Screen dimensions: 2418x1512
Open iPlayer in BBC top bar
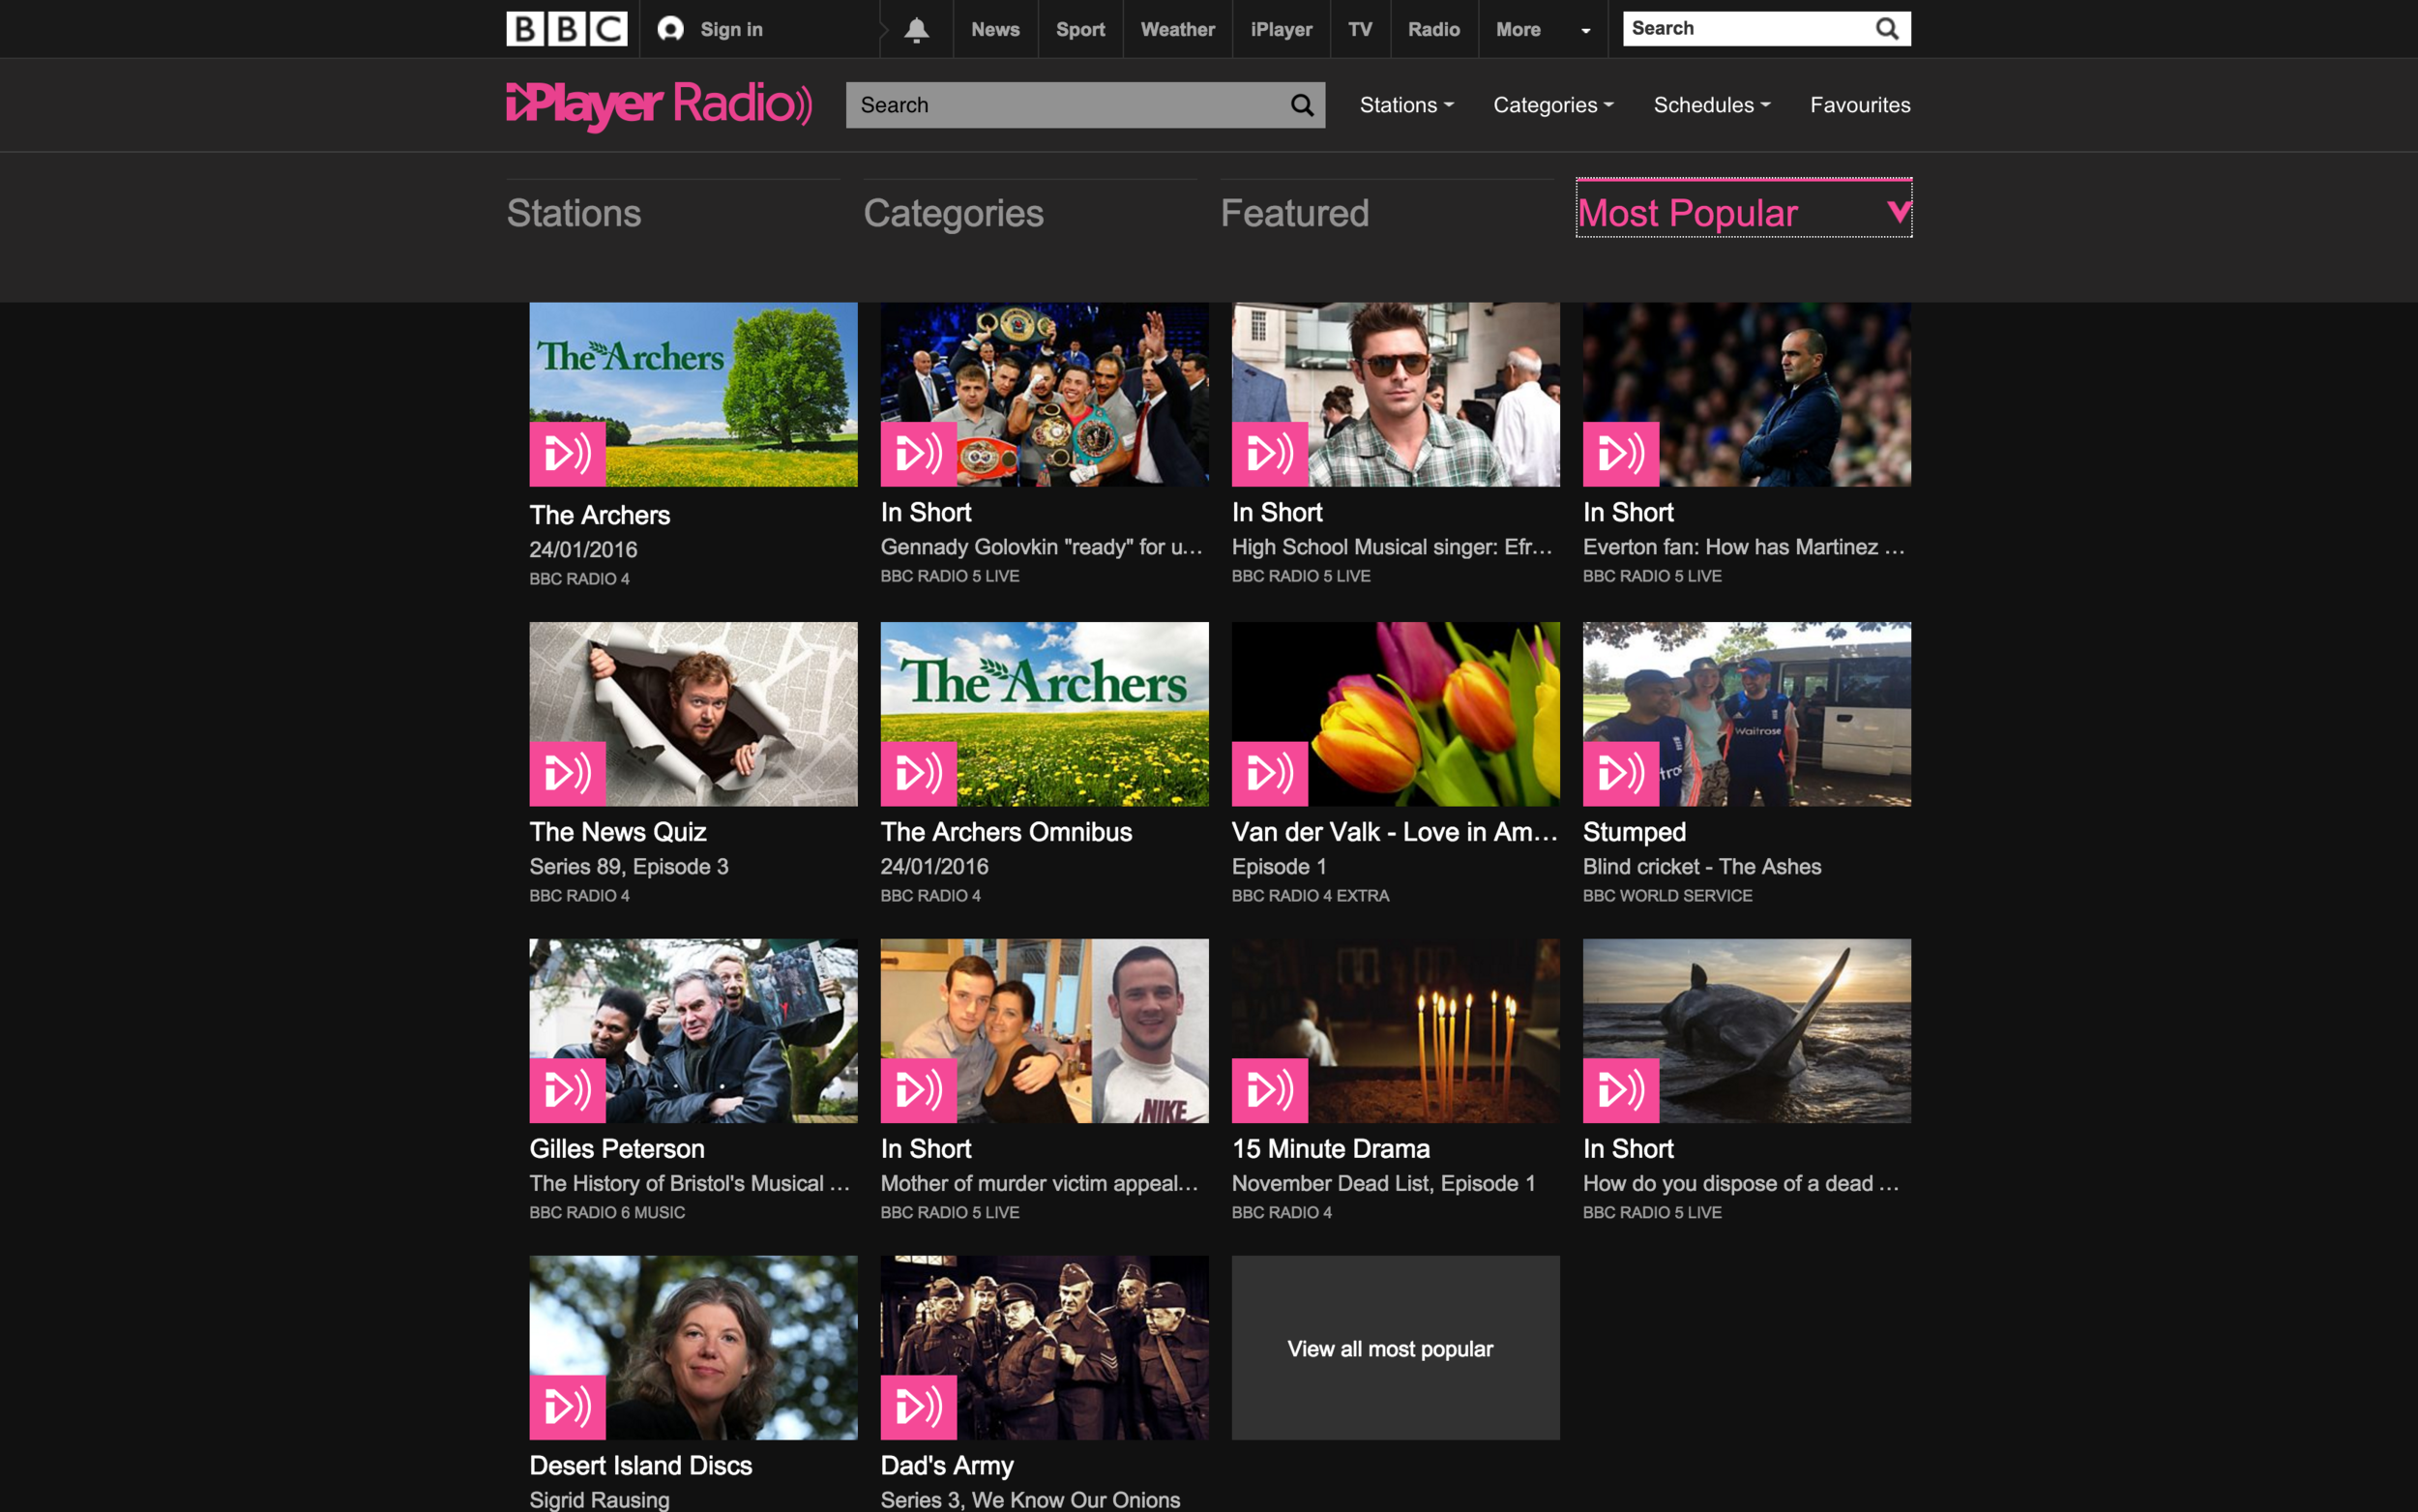(1282, 29)
